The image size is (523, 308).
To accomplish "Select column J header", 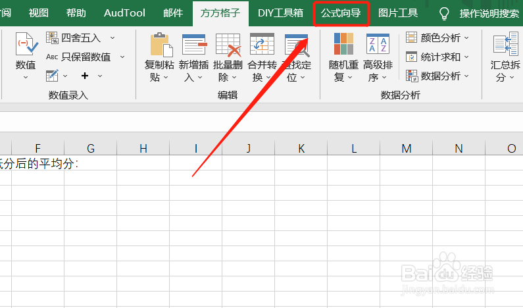I will tap(249, 148).
